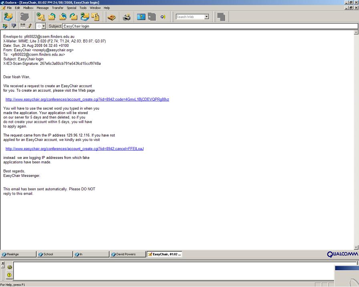Click the context Help question-mark icon

[141, 17]
